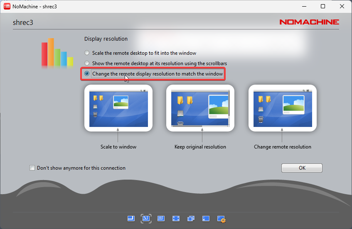Select 'Show the remote desktop at its resolution' radio

pos(87,63)
